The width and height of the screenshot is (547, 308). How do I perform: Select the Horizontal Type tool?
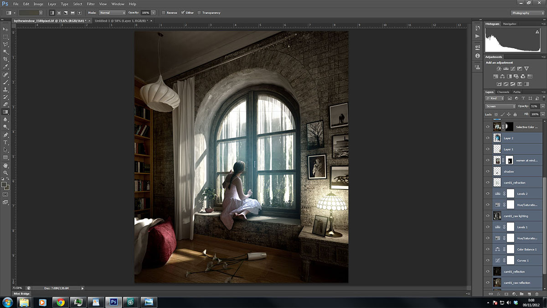coord(5,142)
